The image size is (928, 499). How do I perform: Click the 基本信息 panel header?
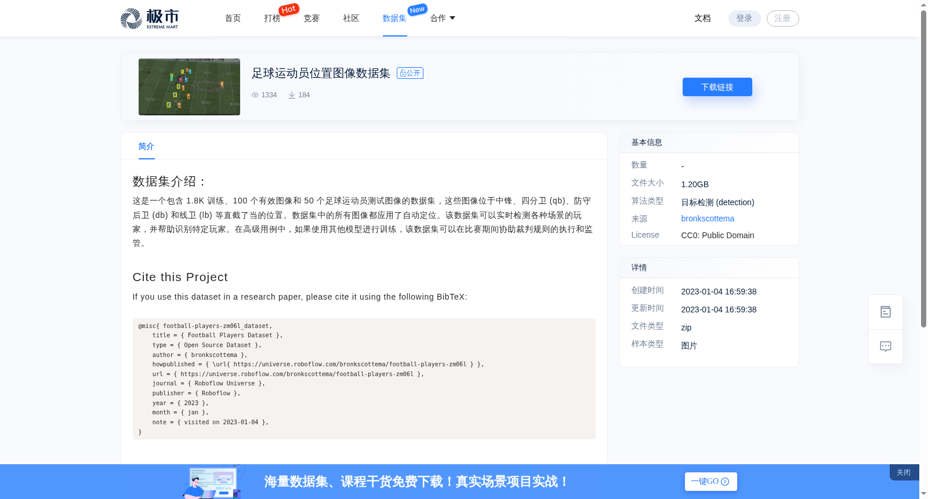click(709, 143)
